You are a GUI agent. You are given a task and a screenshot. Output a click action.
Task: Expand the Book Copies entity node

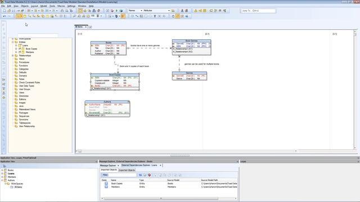[16, 49]
